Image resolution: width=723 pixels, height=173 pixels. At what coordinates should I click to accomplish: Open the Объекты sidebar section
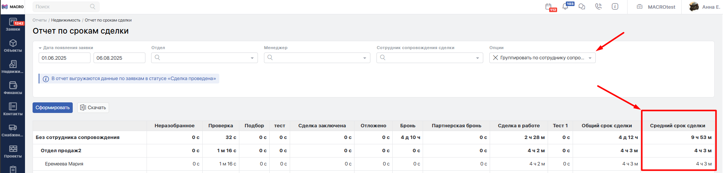click(x=13, y=46)
